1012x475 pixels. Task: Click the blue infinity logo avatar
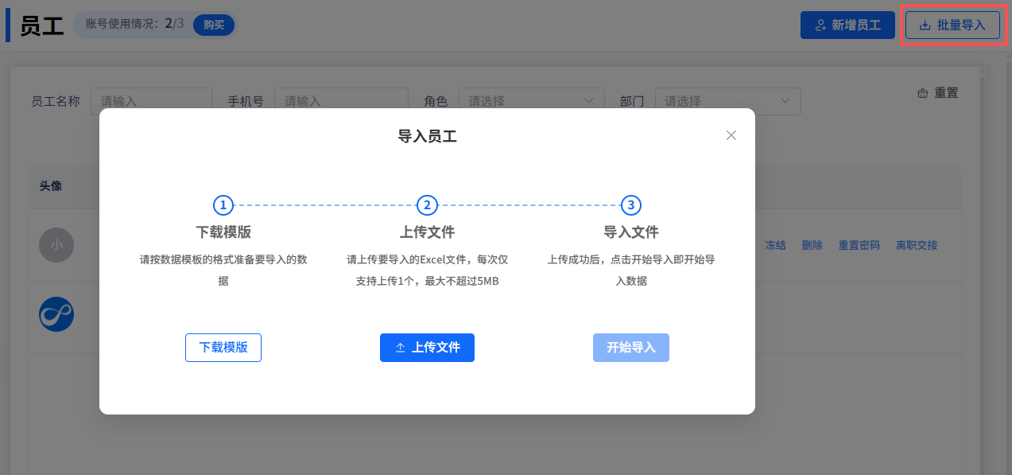(56, 315)
